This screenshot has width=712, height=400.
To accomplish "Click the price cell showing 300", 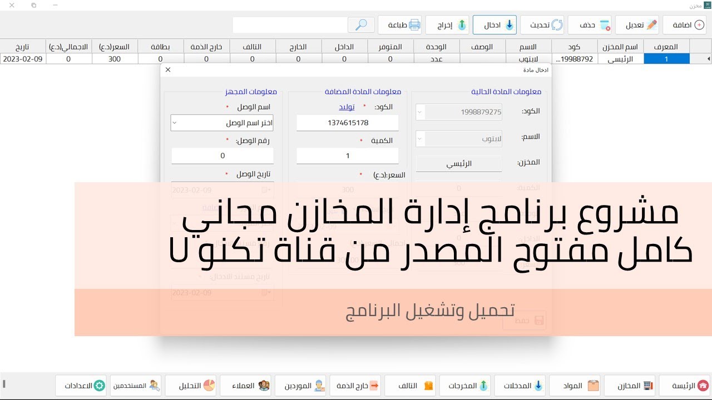I will [115, 59].
